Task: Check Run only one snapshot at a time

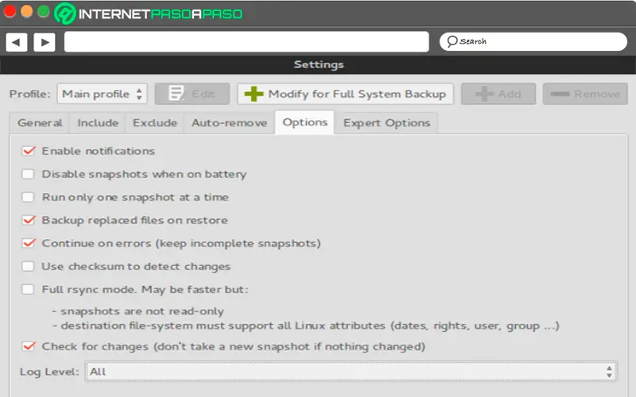Action: coord(28,197)
